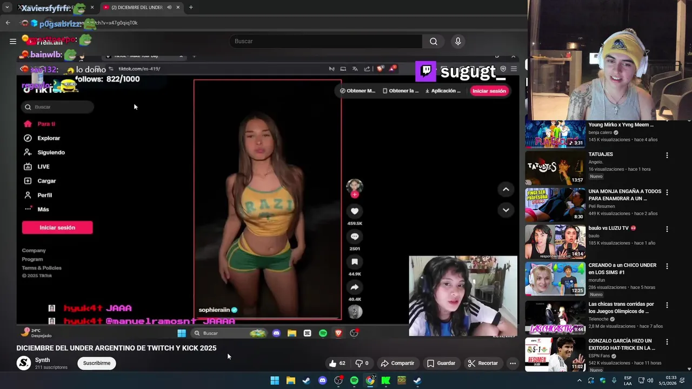Open Las chicas trans corridas video thumbnail

555,317
